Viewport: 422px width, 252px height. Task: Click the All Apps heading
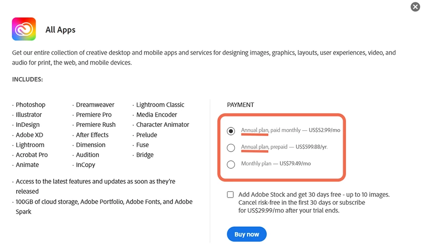pyautogui.click(x=60, y=30)
